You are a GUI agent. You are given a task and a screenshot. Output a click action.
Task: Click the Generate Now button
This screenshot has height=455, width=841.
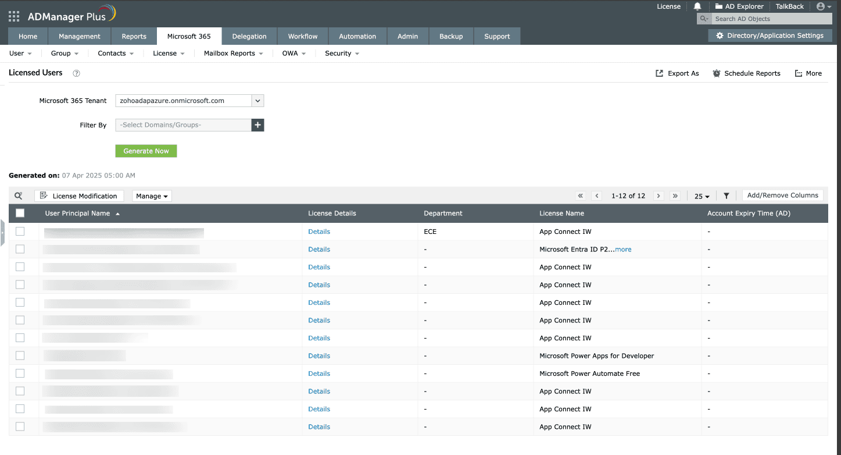146,151
